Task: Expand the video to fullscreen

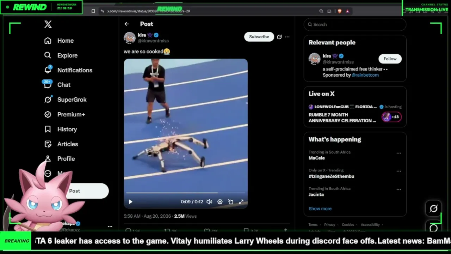Action: pos(241,202)
